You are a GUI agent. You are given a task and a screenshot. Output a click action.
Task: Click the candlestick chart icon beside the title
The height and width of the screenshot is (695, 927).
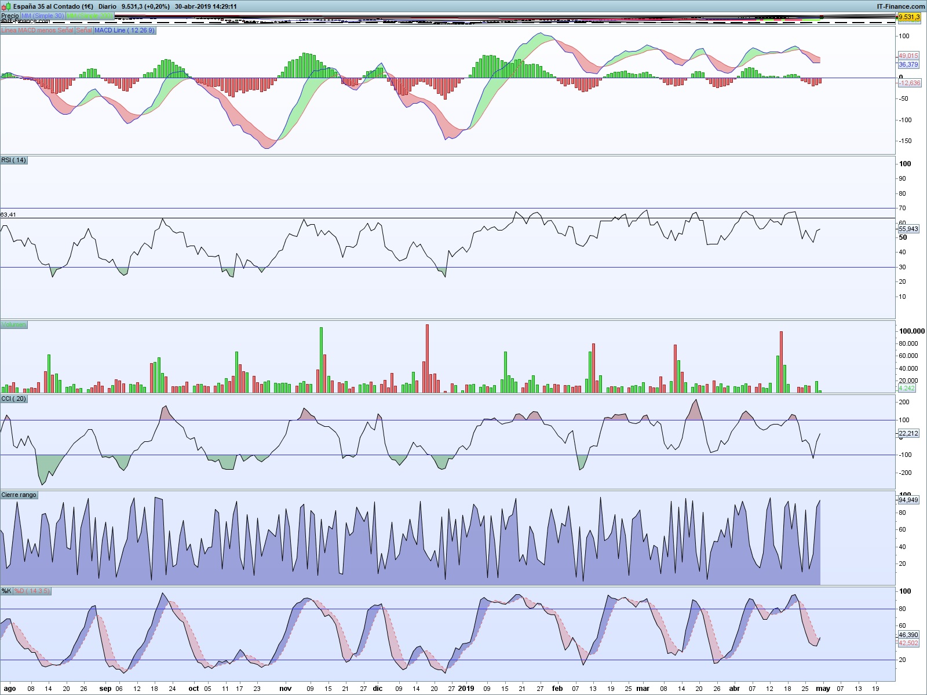coord(6,6)
